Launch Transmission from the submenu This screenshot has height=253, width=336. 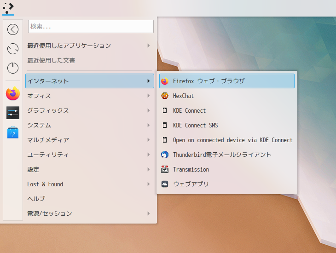click(x=227, y=169)
